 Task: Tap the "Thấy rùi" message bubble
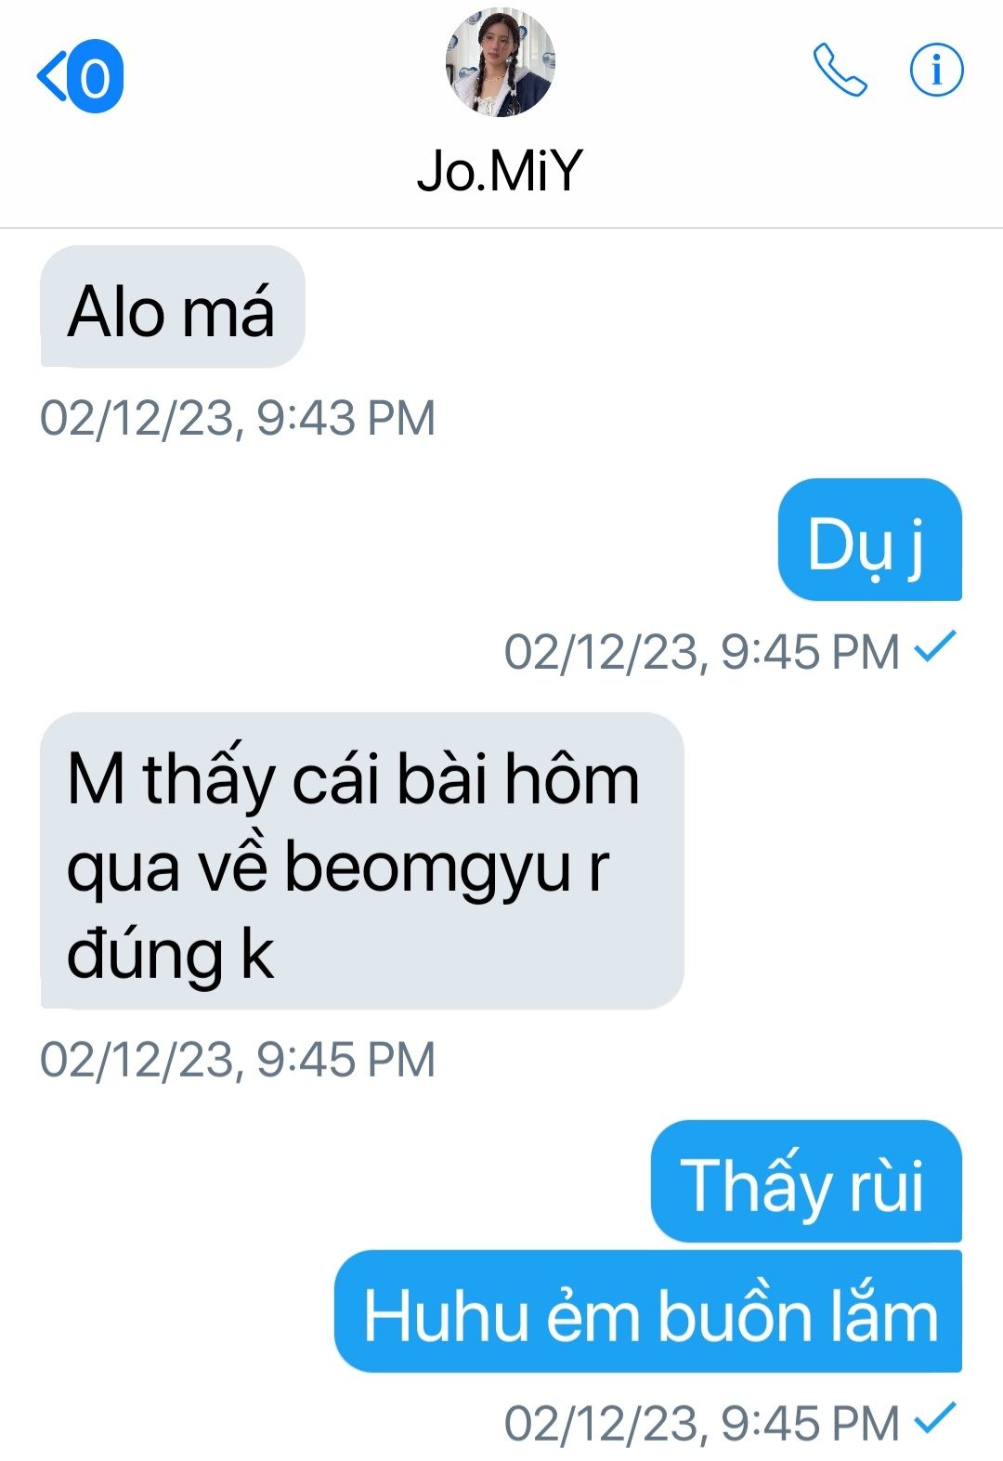click(x=806, y=1181)
